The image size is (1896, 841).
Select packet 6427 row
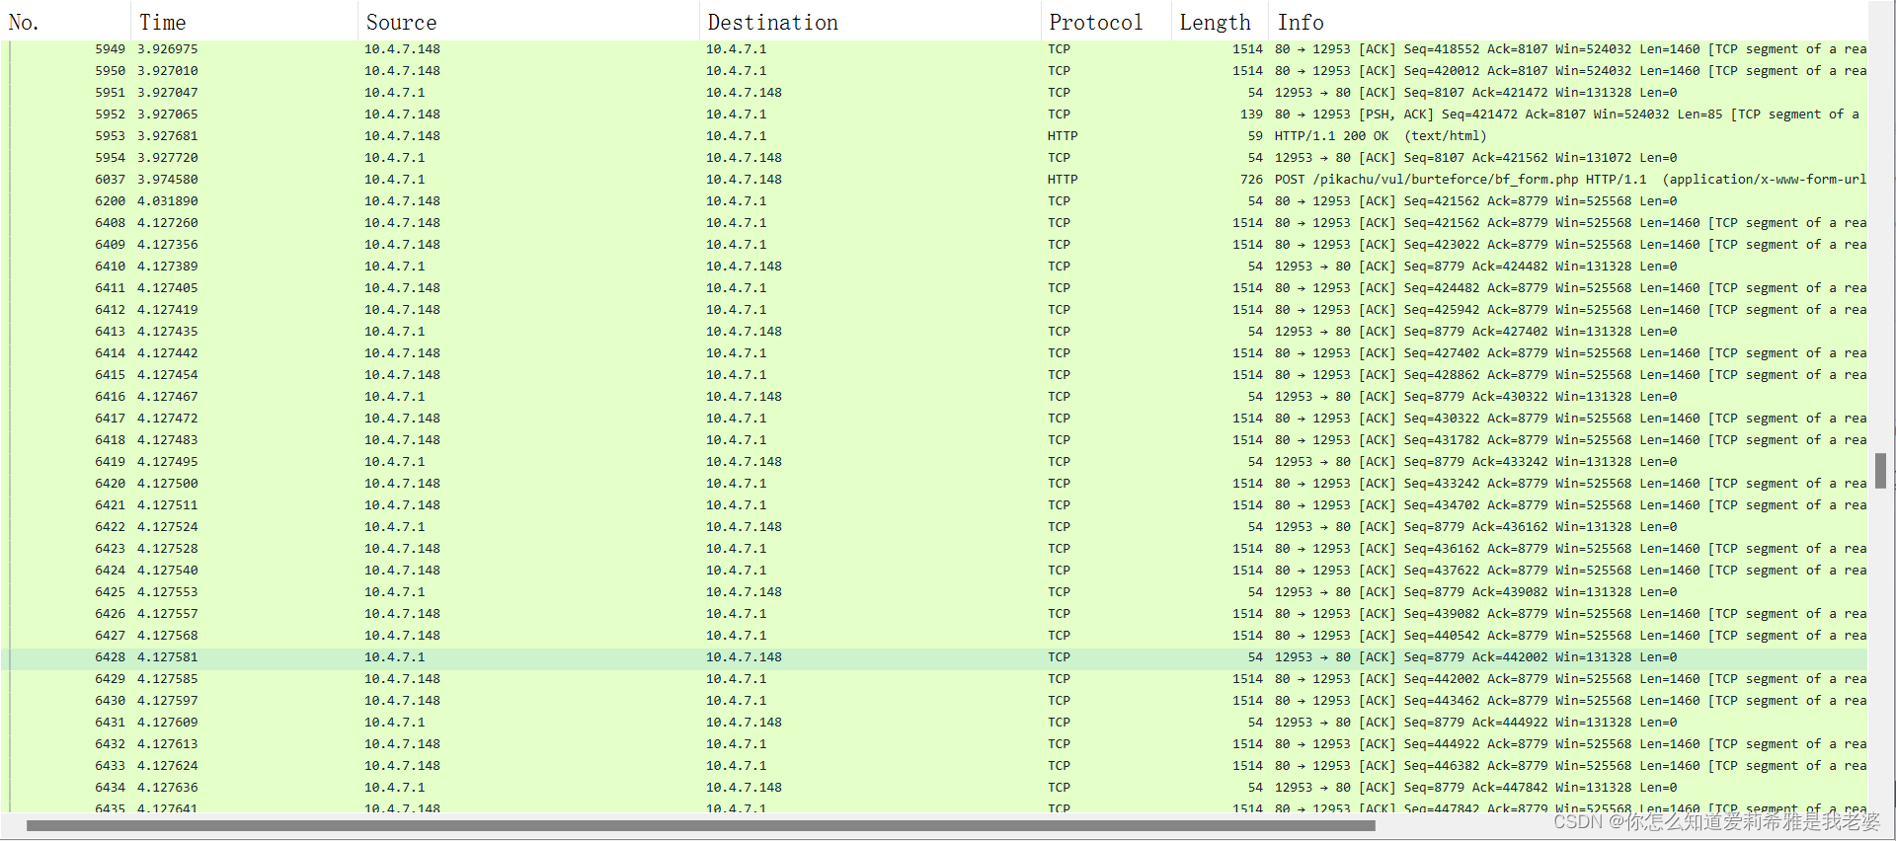(x=933, y=636)
